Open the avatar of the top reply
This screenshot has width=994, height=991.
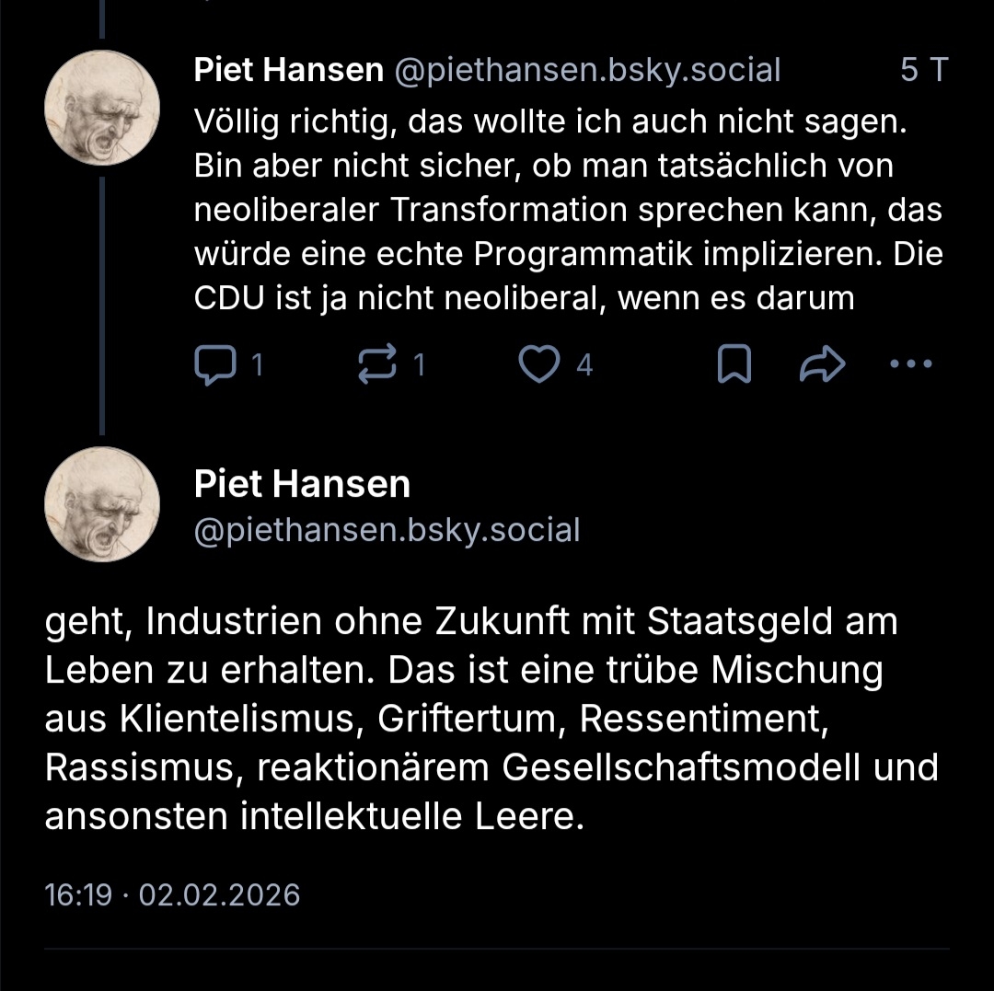(x=102, y=108)
